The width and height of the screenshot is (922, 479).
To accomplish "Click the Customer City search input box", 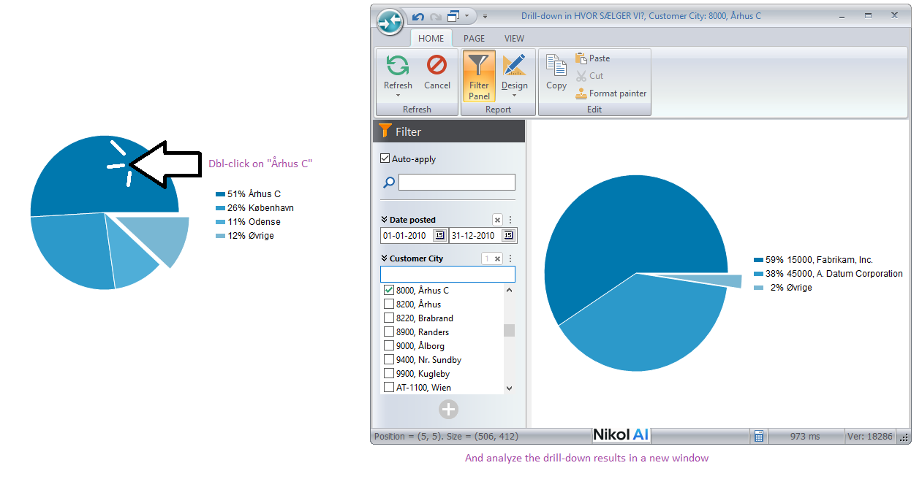I will (447, 274).
